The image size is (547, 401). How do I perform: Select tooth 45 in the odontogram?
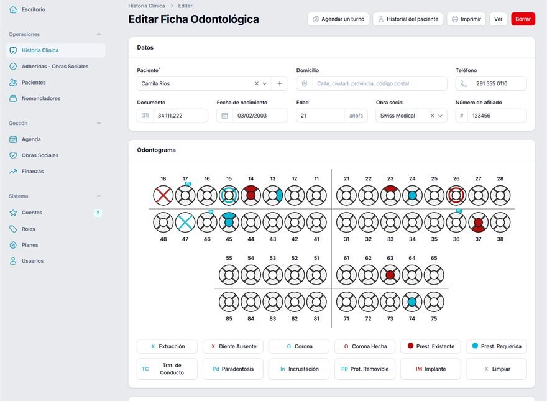point(229,223)
